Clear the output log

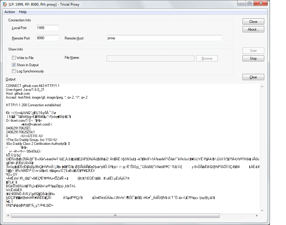253,77
